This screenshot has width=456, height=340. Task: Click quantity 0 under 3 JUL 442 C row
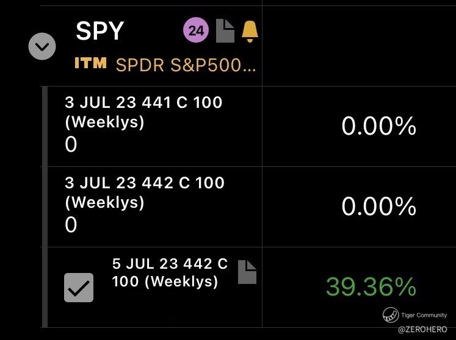(x=71, y=225)
